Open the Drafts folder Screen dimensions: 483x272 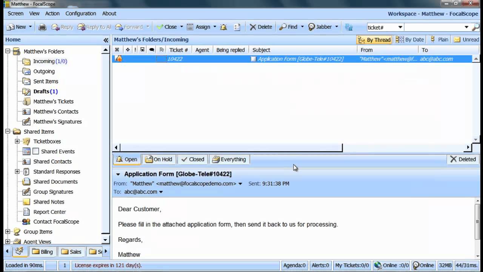pyautogui.click(x=45, y=91)
